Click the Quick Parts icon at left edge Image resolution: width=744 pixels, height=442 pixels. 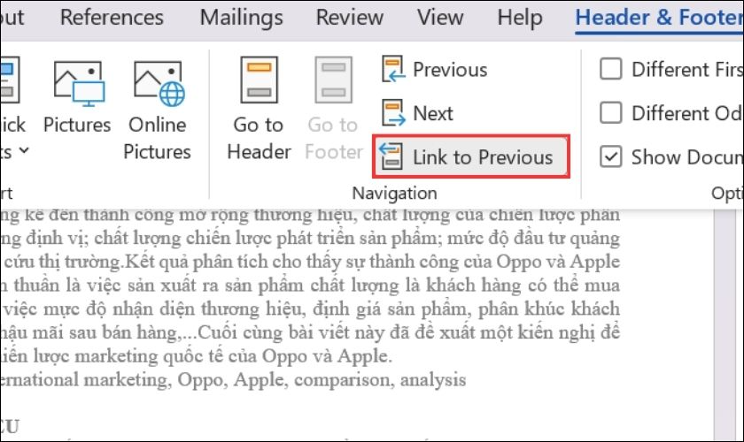coord(9,80)
